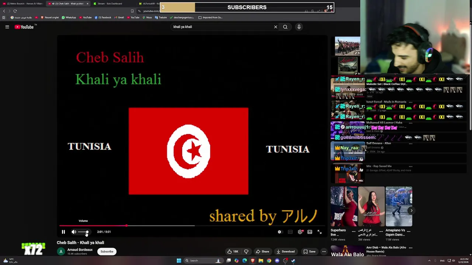Viewport: 472px width, 265px height.
Task: Go to YouTube home via logo
Action: click(24, 27)
